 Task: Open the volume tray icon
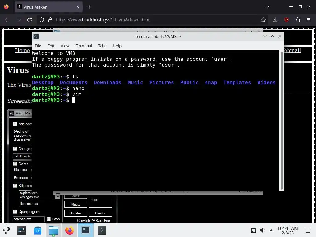tap(262, 230)
